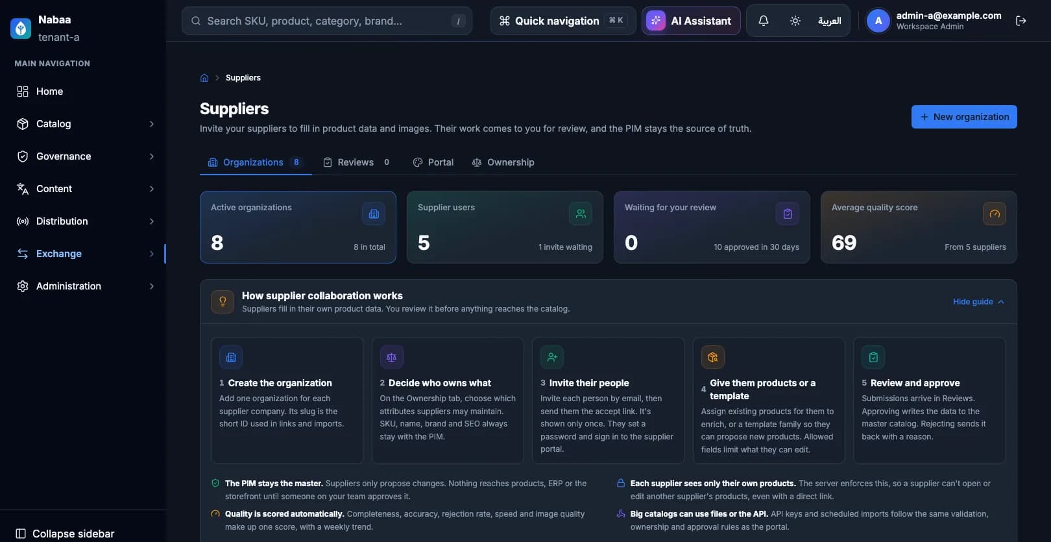Click the New organization button
1051x542 pixels.
964,117
